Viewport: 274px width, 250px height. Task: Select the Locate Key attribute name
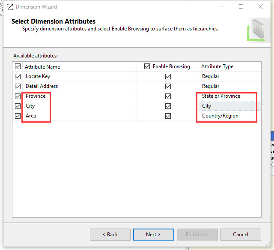(x=38, y=76)
